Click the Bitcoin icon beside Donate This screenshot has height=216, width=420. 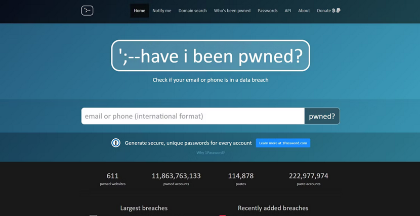tap(334, 11)
